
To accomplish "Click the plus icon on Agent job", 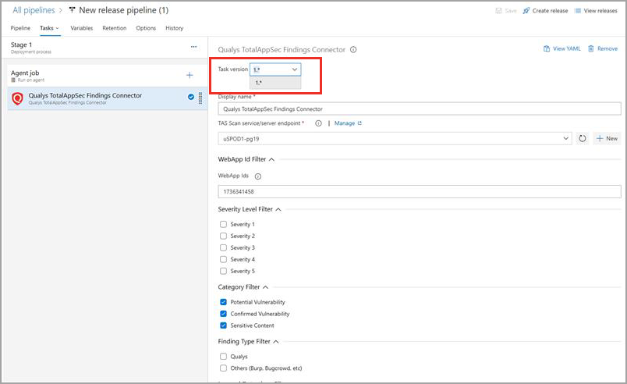I will pos(190,75).
